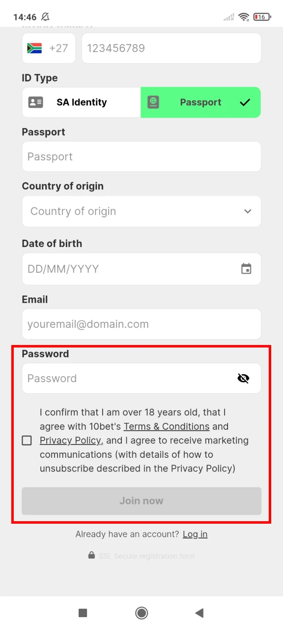Image resolution: width=283 pixels, height=630 pixels.
Task: Open the calendar icon for date of birth
Action: point(247,269)
